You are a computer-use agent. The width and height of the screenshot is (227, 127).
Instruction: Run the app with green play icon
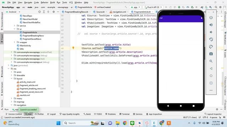pyautogui.click(x=166, y=7)
